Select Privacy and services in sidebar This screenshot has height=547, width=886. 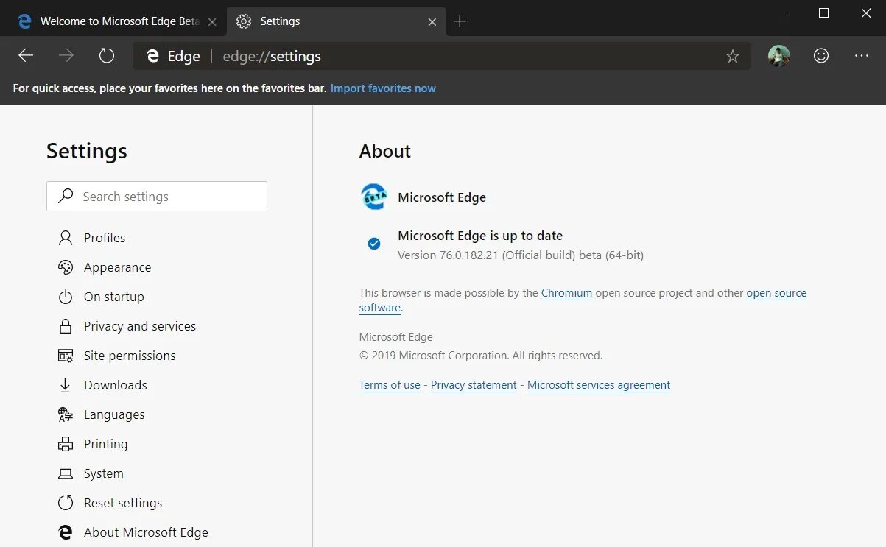pos(139,326)
